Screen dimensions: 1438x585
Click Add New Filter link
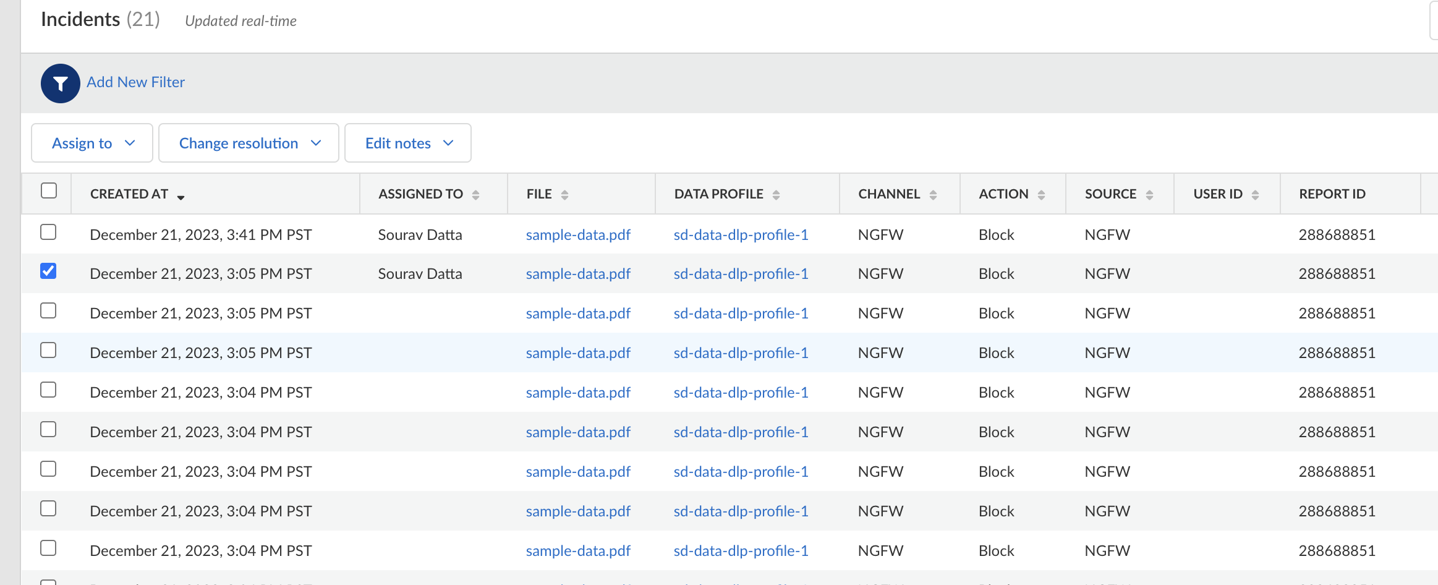pyautogui.click(x=135, y=82)
